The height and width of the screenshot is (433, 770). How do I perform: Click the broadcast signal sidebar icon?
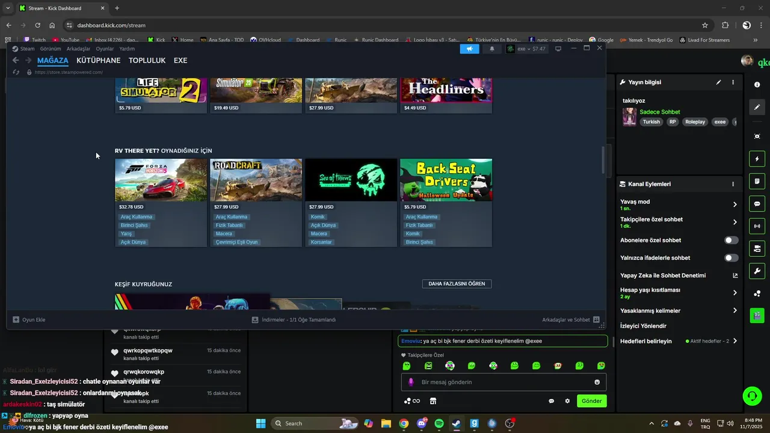tap(757, 226)
